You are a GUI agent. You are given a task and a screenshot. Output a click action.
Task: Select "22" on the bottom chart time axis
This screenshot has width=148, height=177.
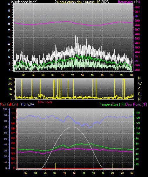coord(122,173)
